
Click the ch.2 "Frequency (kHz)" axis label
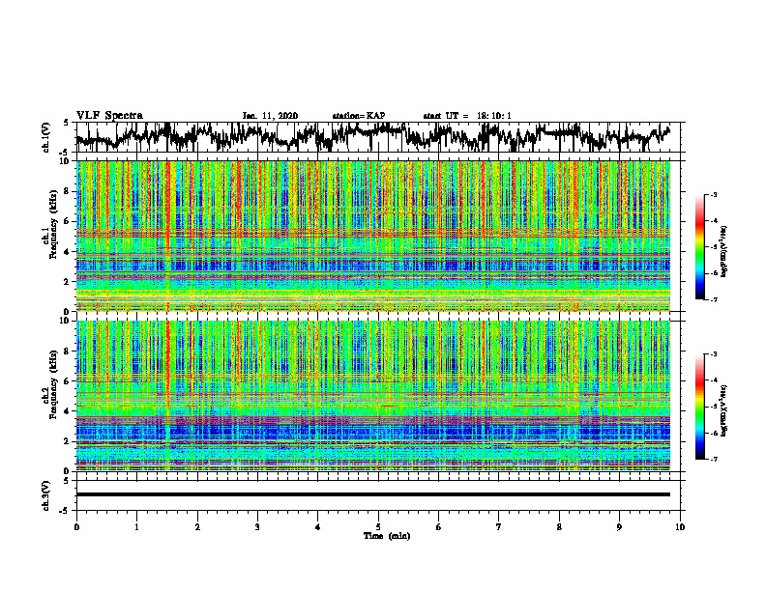point(53,384)
